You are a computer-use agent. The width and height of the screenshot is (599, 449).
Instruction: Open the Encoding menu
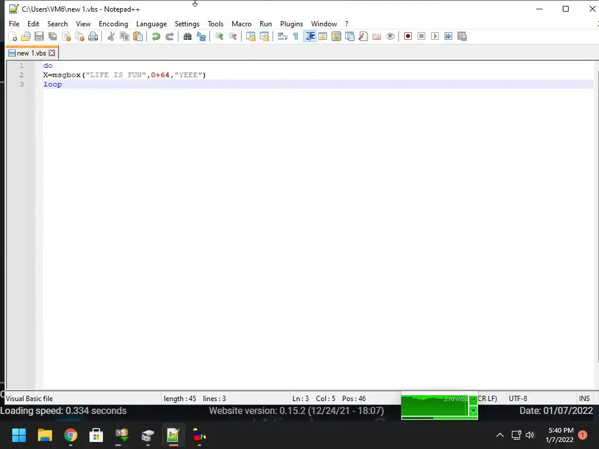pos(113,23)
